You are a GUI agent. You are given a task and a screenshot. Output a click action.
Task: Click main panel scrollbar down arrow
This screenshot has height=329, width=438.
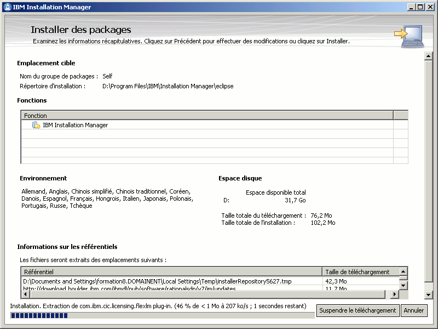coord(428,294)
